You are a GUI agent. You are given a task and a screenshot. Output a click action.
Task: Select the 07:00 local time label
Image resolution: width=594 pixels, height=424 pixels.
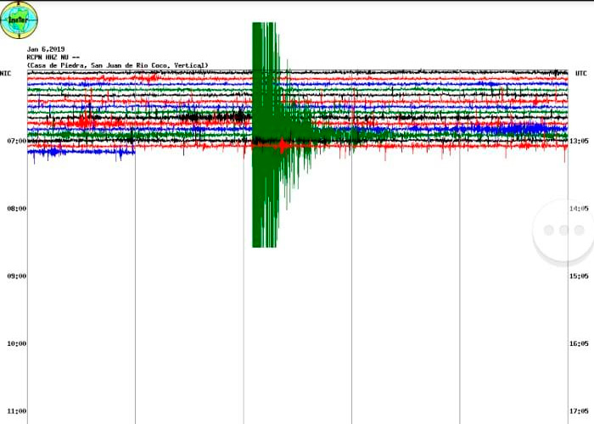tap(14, 141)
